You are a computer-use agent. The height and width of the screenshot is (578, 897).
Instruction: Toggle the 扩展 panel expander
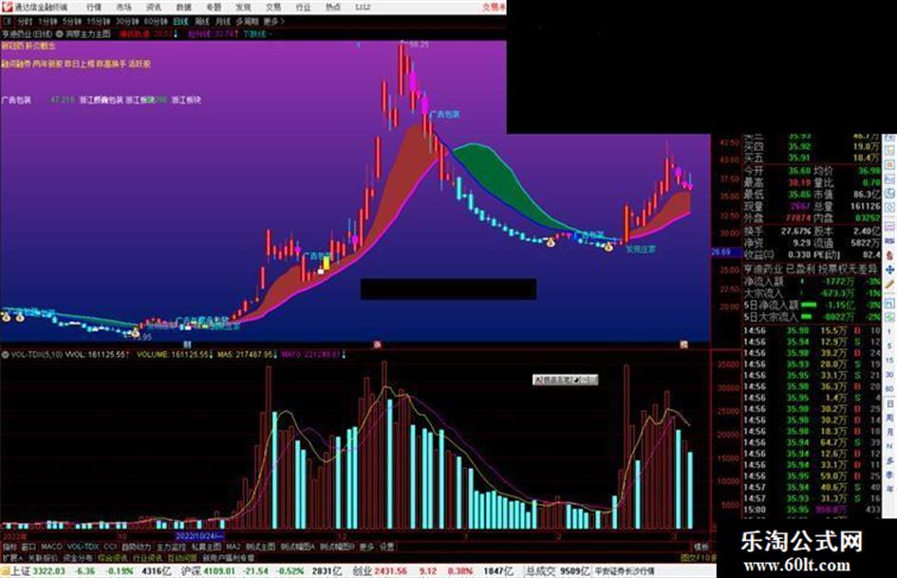12,557
